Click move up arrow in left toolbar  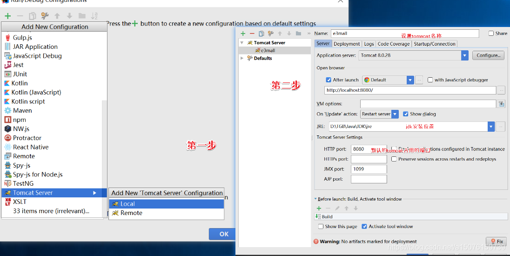click(x=57, y=16)
